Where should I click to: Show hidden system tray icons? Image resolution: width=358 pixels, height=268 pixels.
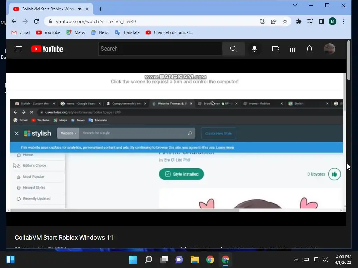(x=296, y=260)
